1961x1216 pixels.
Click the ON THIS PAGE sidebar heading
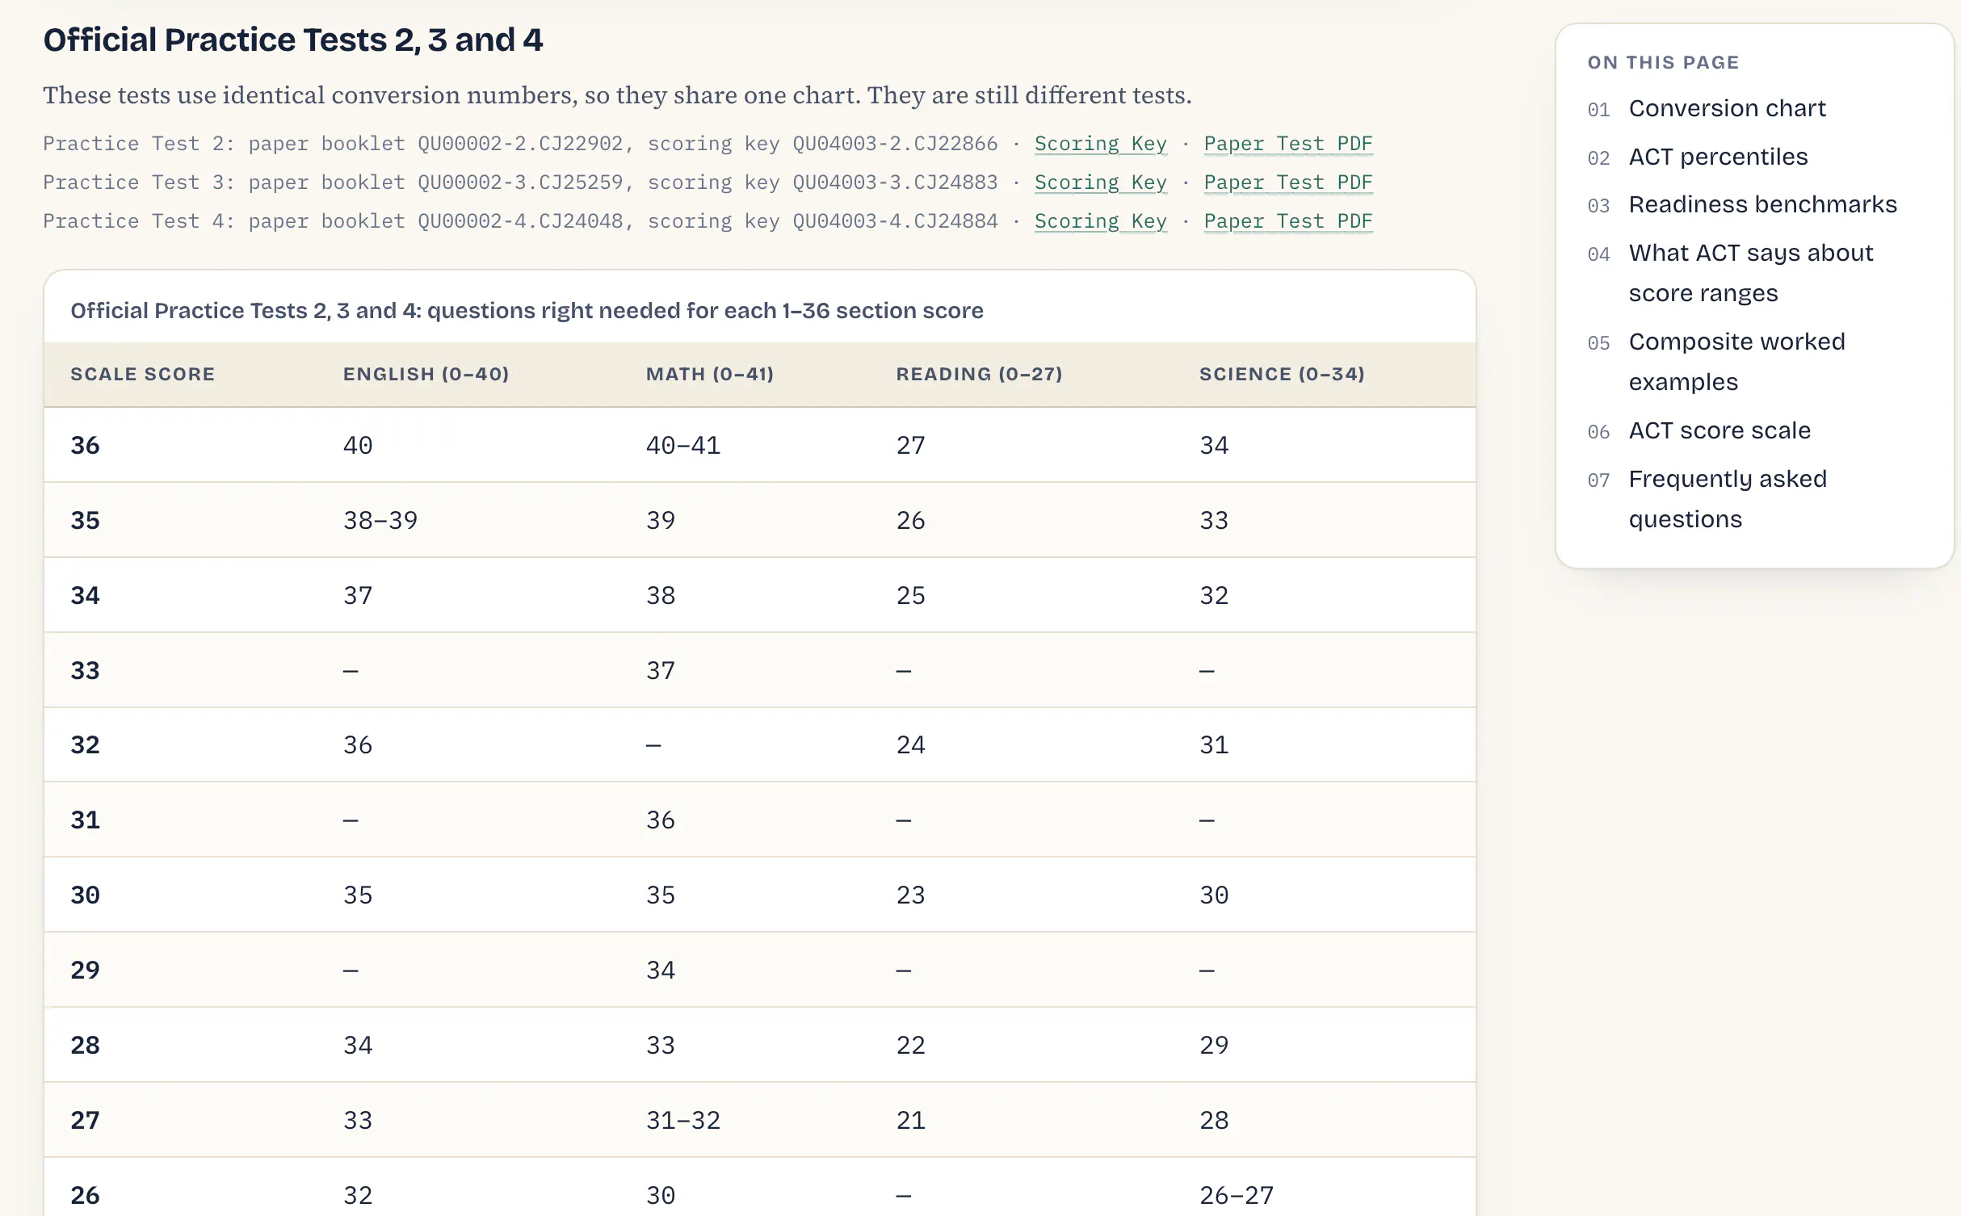coord(1663,62)
